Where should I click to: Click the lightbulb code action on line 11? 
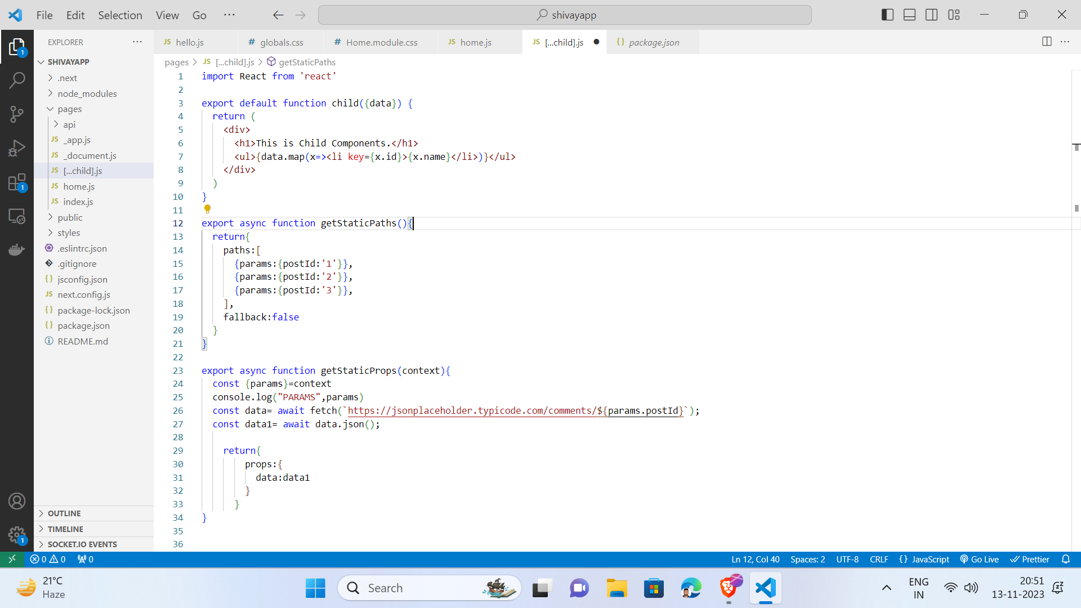[x=207, y=209]
